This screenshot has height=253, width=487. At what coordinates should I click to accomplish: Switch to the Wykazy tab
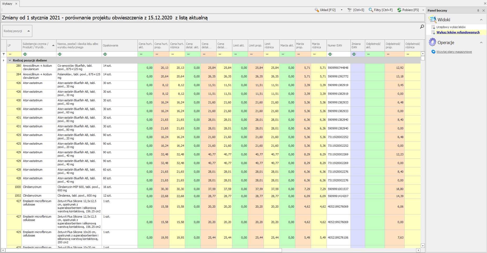7,4
